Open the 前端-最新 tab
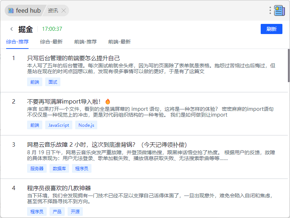This screenshot has width=290, height=218. [119, 42]
